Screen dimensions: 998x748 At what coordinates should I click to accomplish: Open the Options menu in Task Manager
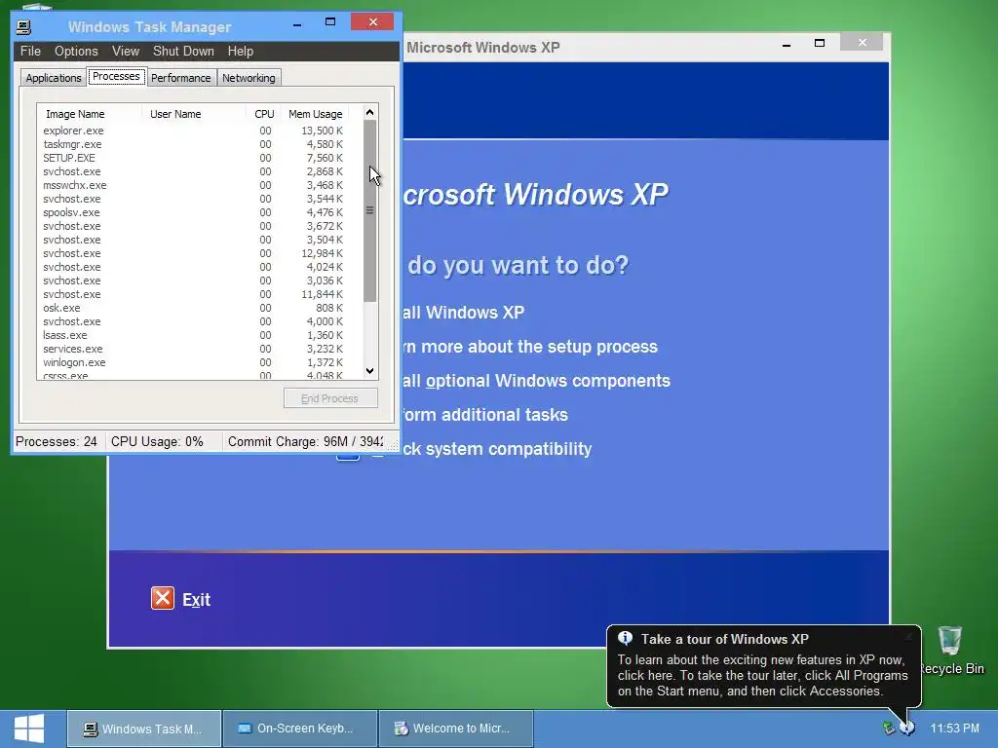tap(76, 51)
